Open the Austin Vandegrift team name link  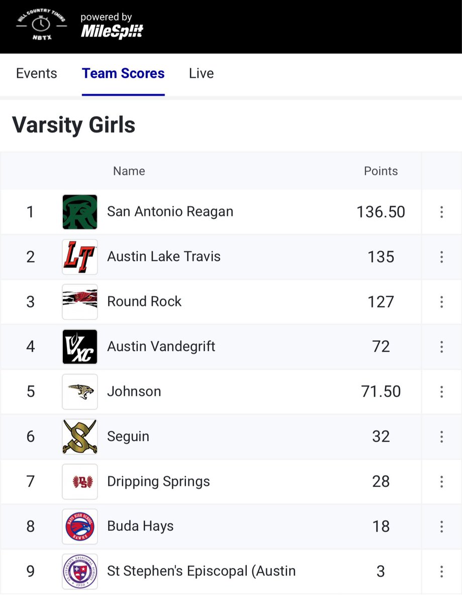[x=161, y=346]
